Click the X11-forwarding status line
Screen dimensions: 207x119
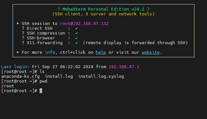105,43
